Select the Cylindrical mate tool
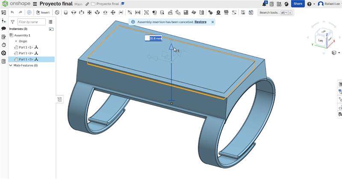The width and height of the screenshot is (342, 179). [97, 12]
